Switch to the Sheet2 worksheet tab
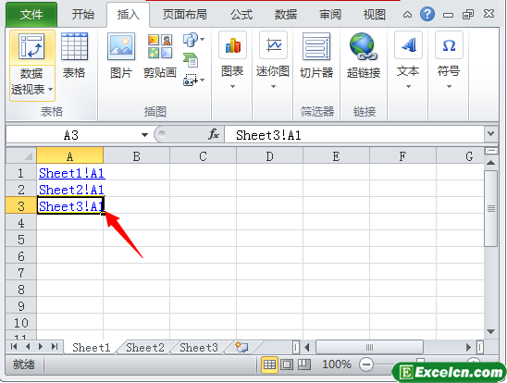The width and height of the screenshot is (507, 383). tap(145, 348)
